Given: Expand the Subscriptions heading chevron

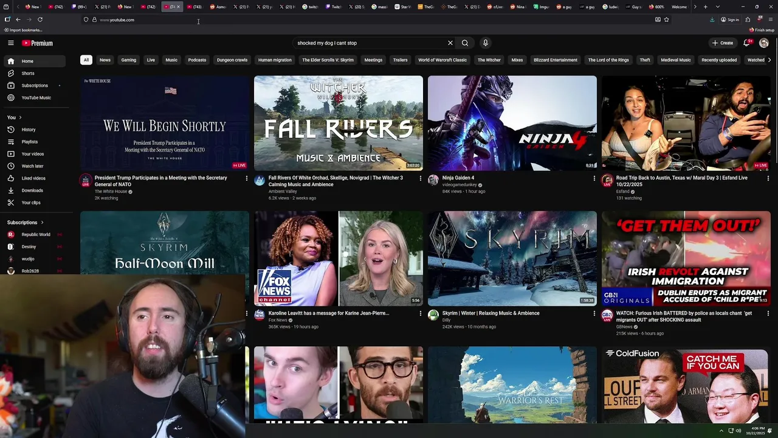Looking at the screenshot, I should [42, 223].
